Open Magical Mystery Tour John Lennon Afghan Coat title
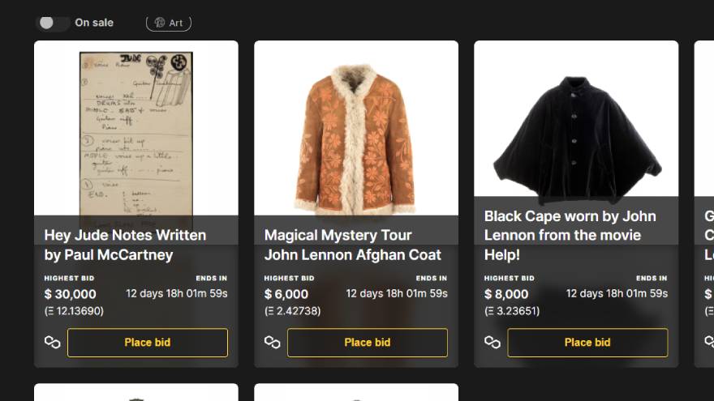This screenshot has width=714, height=401. coord(353,245)
